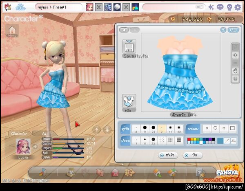Redo with the right arrow button in editor
Screen dimensions: 245x191
click(134, 30)
